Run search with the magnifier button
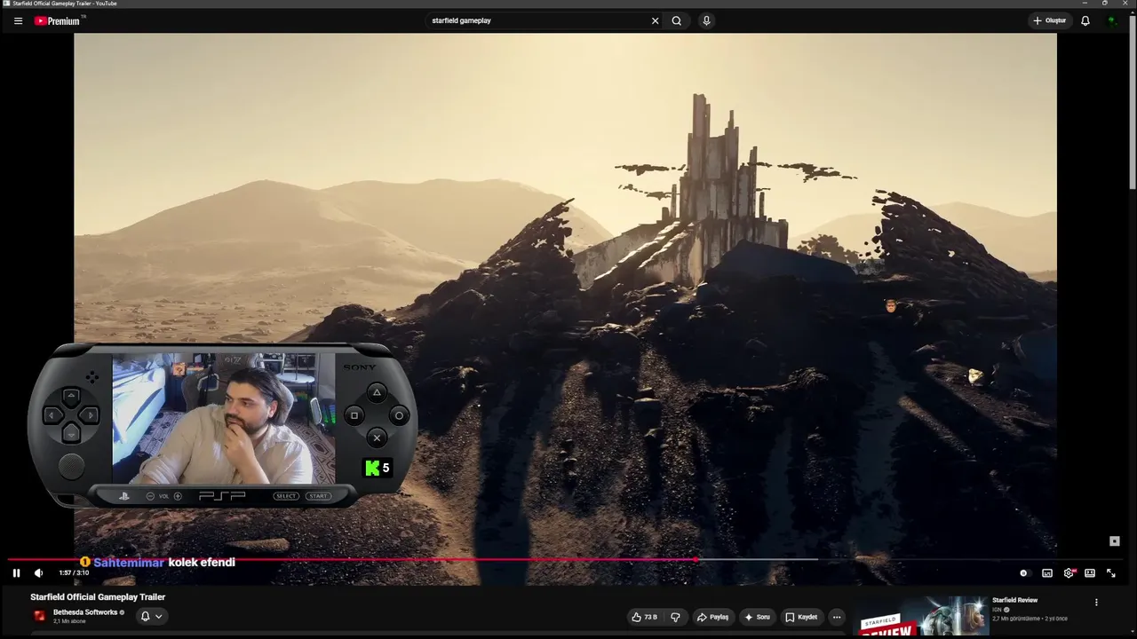Image resolution: width=1137 pixels, height=639 pixels. point(677,20)
